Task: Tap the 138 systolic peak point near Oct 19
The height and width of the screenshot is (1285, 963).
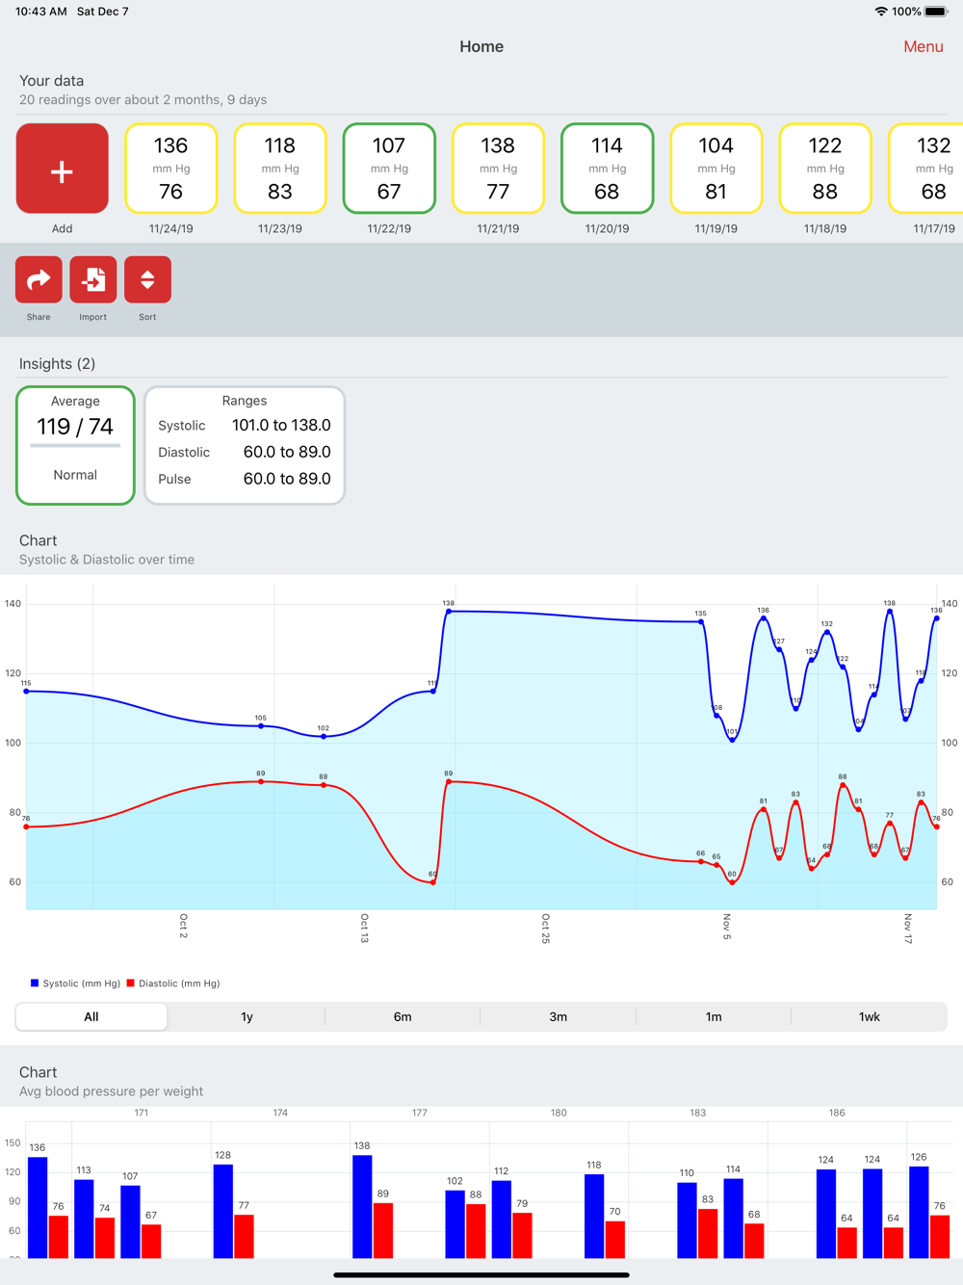Action: tap(449, 611)
